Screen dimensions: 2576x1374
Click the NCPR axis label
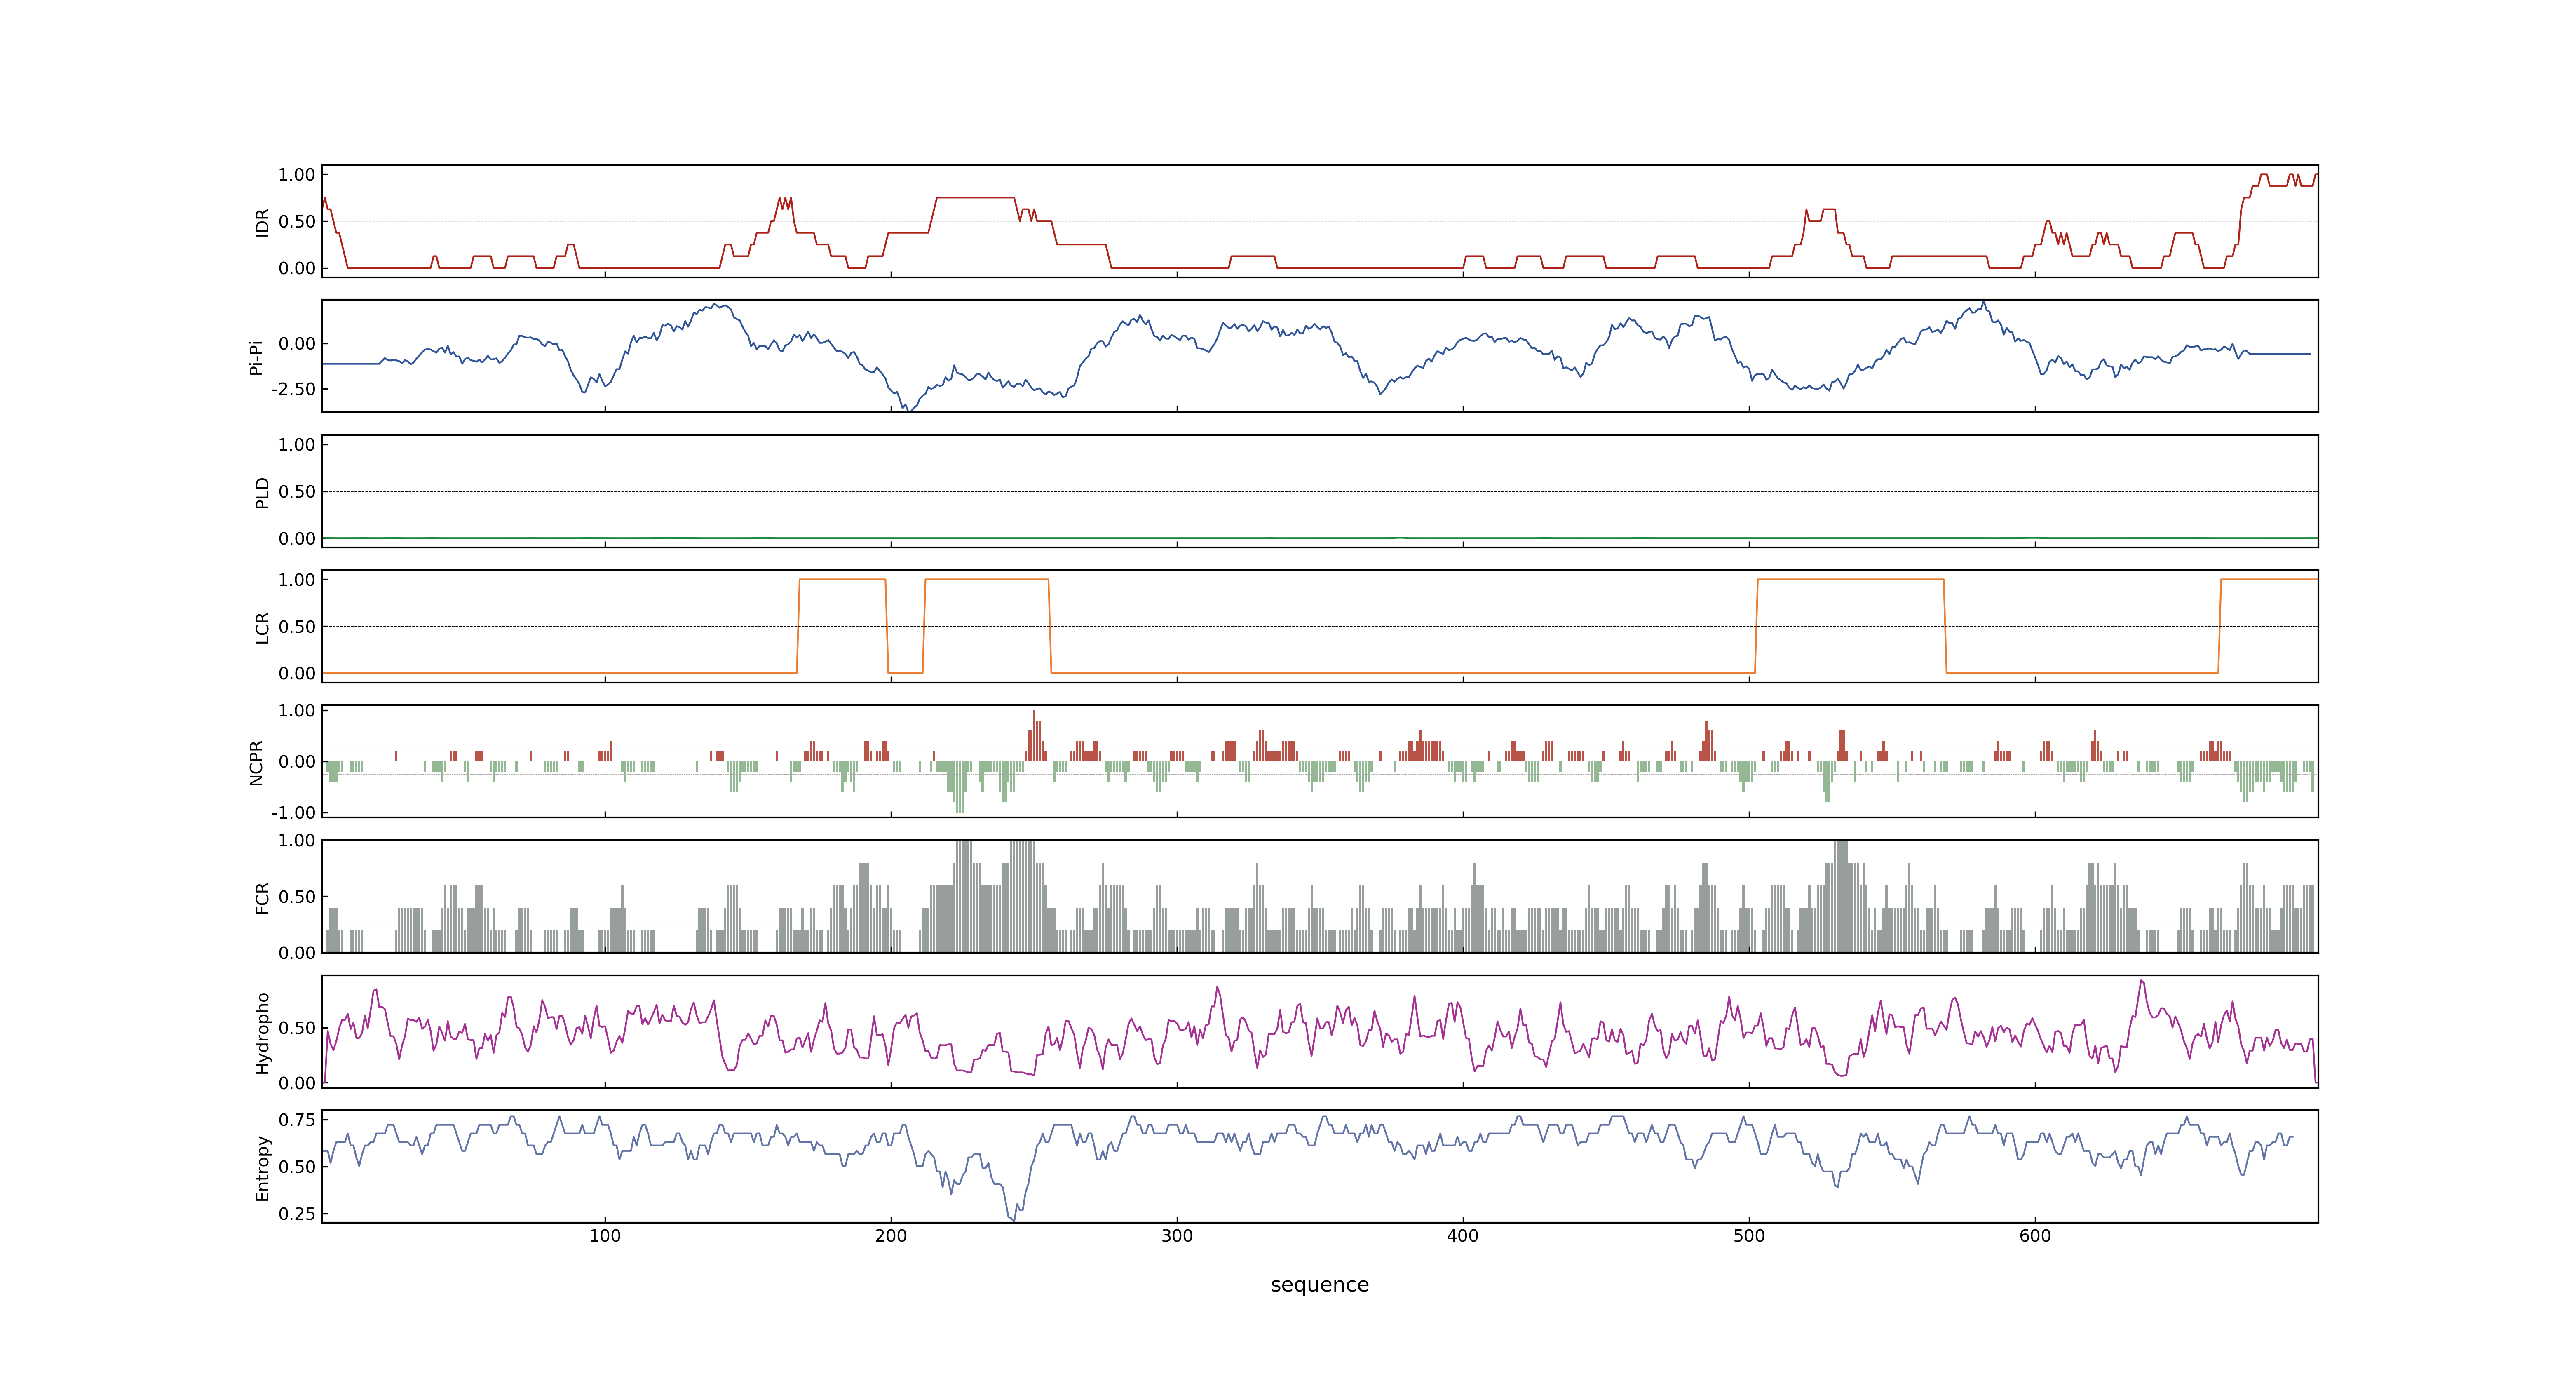256,763
